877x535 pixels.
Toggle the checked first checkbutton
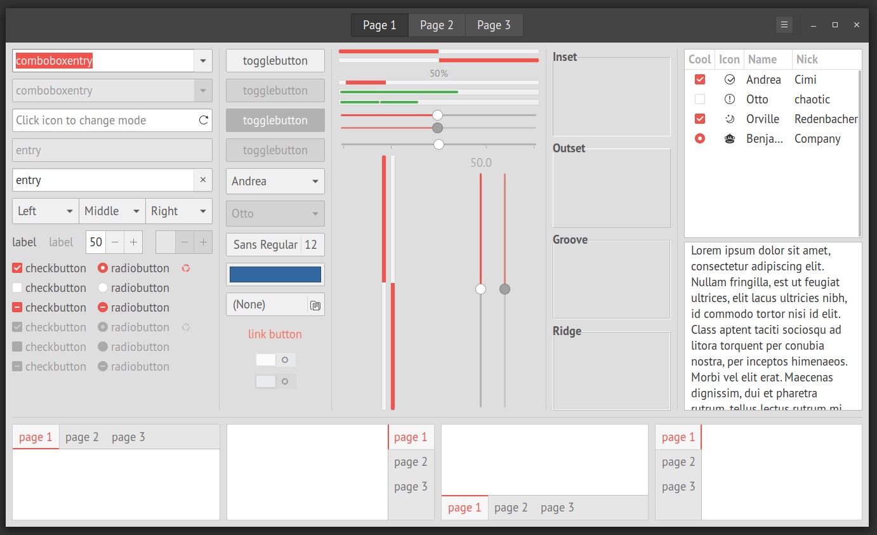pos(17,268)
